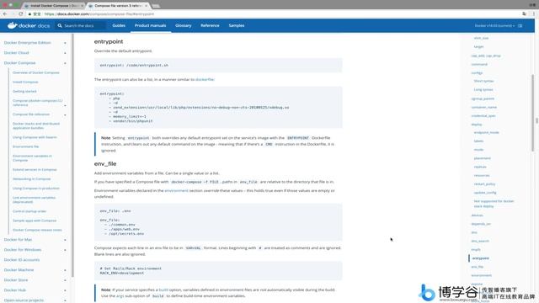Close the Compose file version 3 tab

pyautogui.click(x=147, y=6)
